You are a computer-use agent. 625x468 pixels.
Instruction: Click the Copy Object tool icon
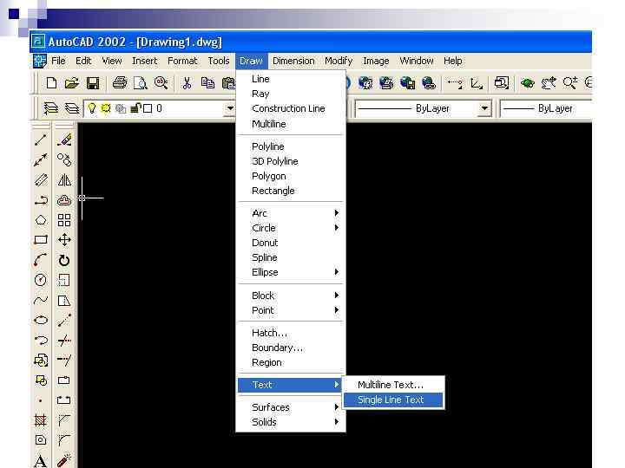[x=64, y=160]
